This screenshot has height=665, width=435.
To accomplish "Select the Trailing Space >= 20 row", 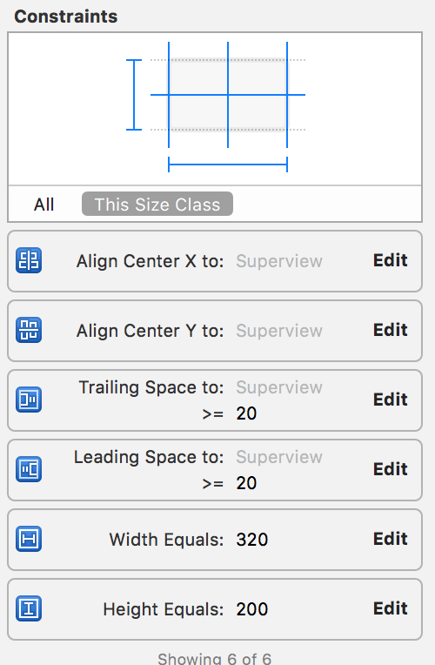I will point(215,400).
